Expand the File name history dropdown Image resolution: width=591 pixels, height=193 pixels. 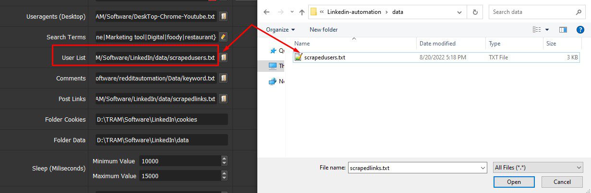pyautogui.click(x=483, y=168)
